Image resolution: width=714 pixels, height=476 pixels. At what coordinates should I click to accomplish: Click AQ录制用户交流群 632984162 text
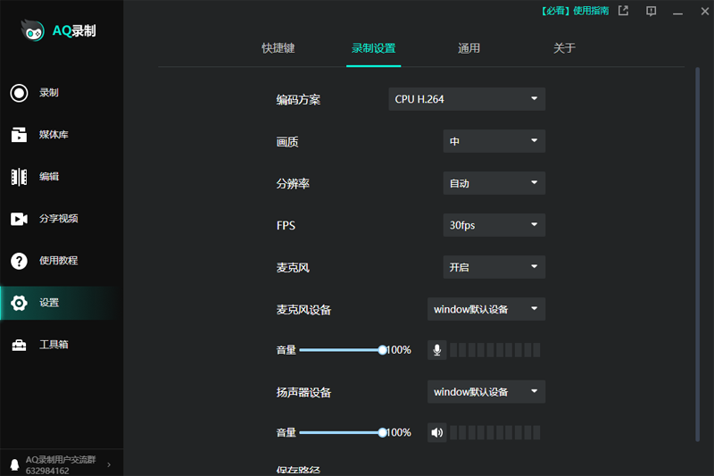pyautogui.click(x=61, y=465)
